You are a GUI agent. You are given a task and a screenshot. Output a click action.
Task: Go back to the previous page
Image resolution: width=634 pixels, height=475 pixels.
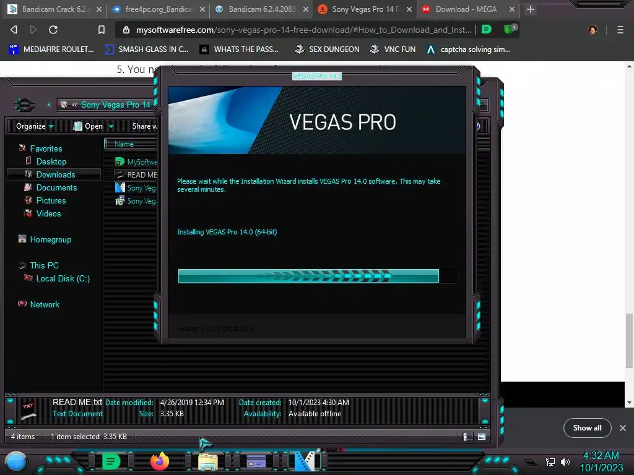click(x=14, y=30)
